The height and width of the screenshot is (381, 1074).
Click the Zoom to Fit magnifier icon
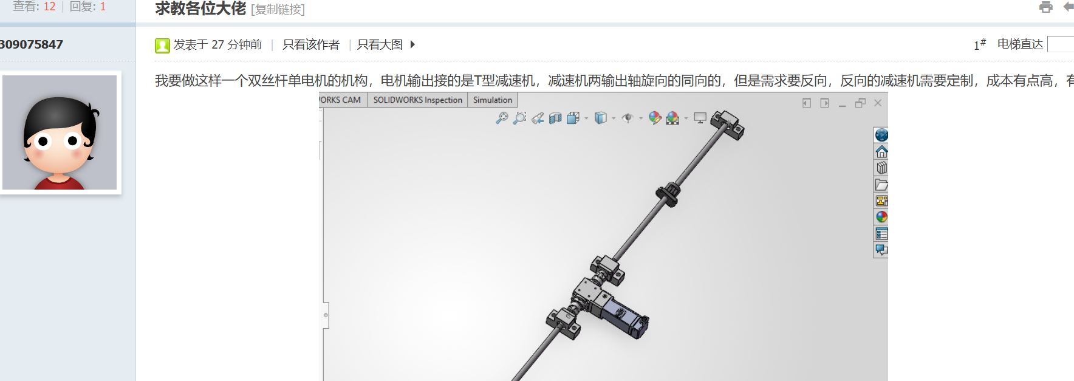pos(502,118)
